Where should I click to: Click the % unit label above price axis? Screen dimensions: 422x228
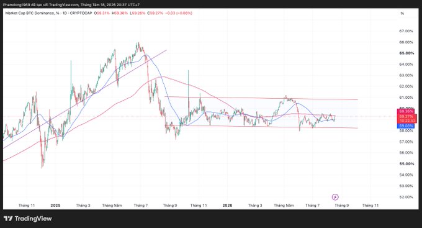(402, 13)
